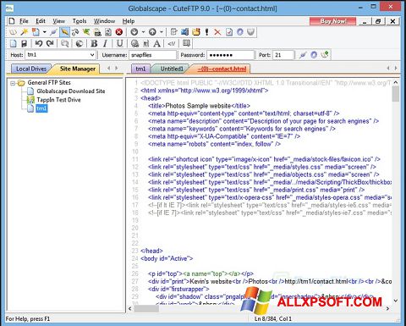406x326 pixels.
Task: Click the globe icon next to Port field
Action: (x=314, y=55)
